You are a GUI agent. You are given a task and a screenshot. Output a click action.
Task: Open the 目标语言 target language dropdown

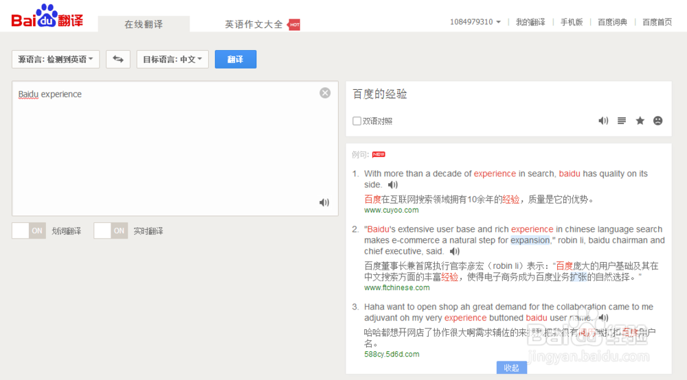pyautogui.click(x=172, y=60)
